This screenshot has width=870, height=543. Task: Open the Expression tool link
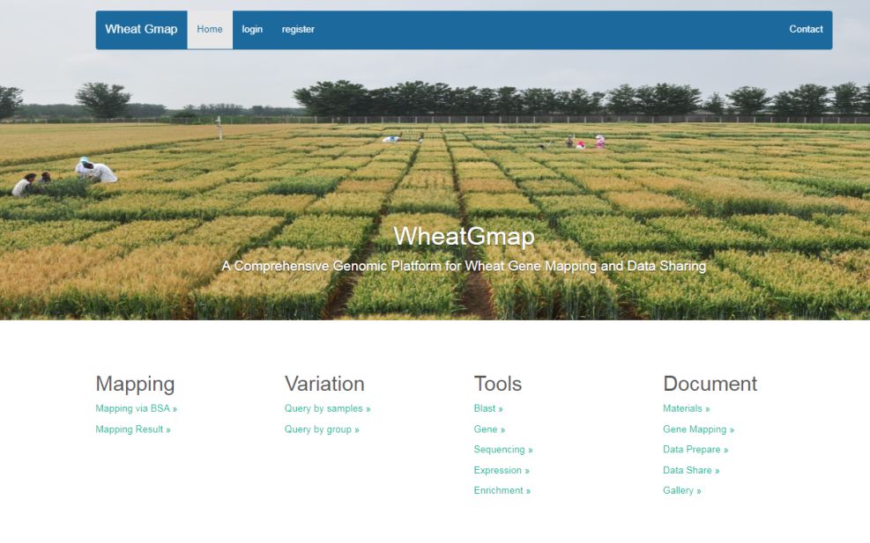(x=502, y=470)
